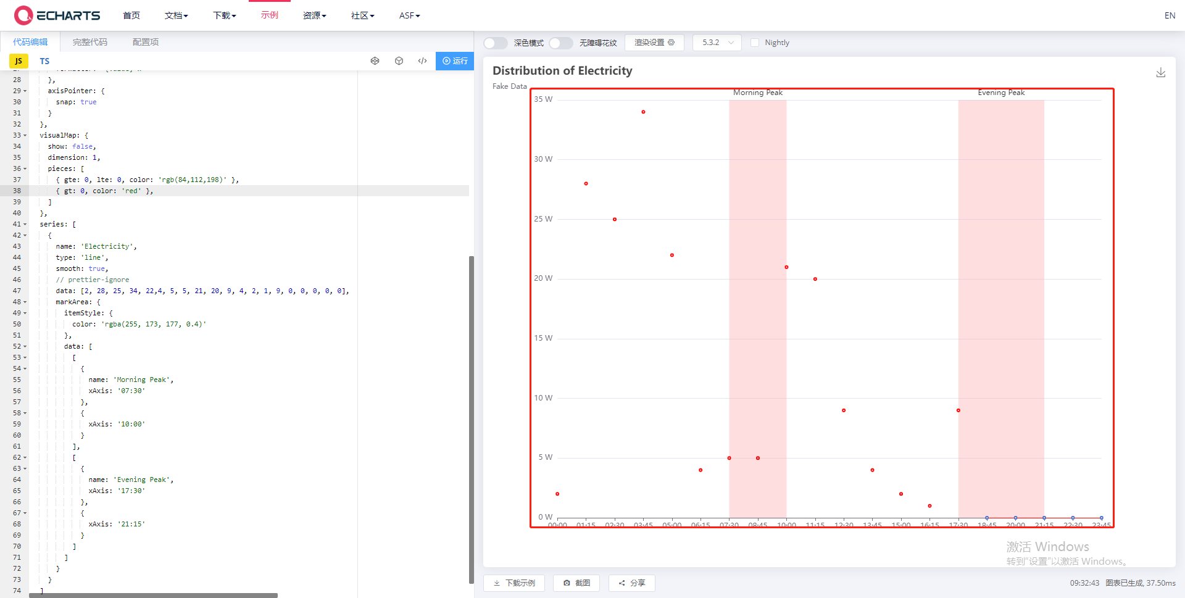
Task: Click the Morning Peak shaded area
Action: pos(758,309)
